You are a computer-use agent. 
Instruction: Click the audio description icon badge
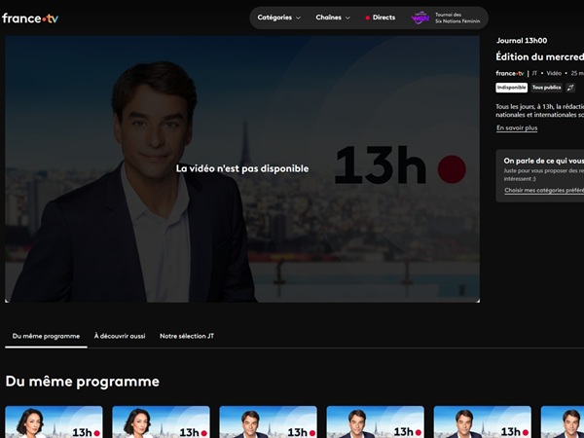(570, 88)
